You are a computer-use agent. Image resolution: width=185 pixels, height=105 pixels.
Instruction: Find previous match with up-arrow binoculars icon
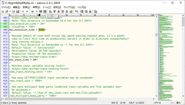58,11
